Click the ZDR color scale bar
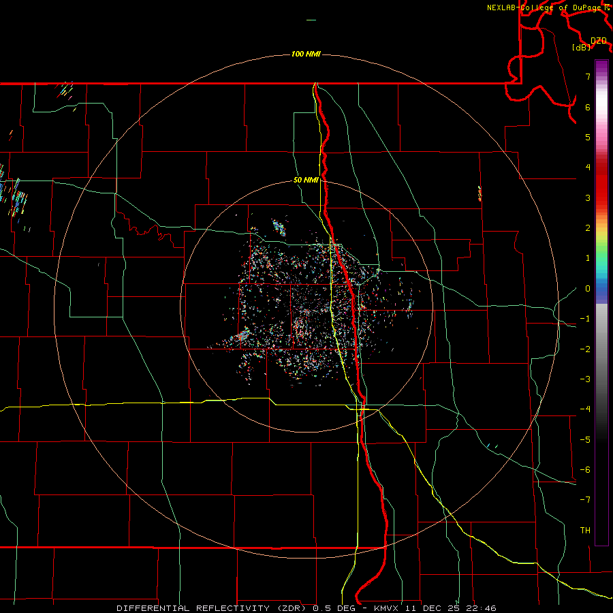Image resolution: width=613 pixels, height=613 pixels. [601, 302]
